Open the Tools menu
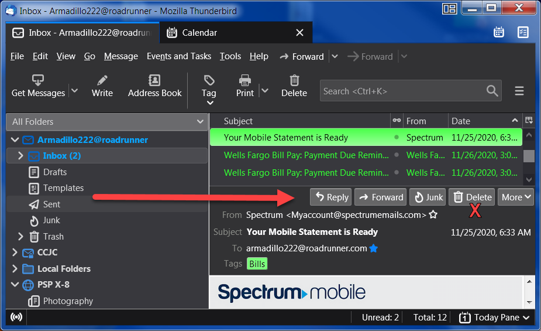541x331 pixels. (x=230, y=56)
